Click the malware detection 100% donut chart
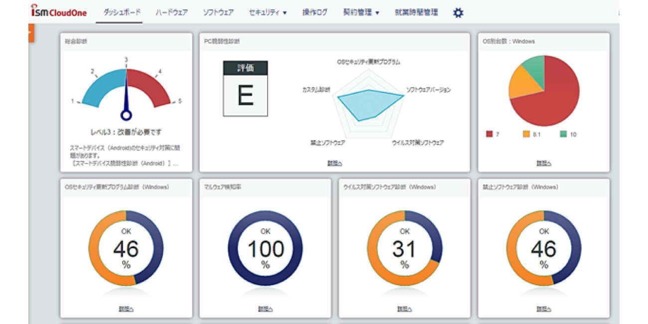The width and height of the screenshot is (648, 324). [265, 248]
